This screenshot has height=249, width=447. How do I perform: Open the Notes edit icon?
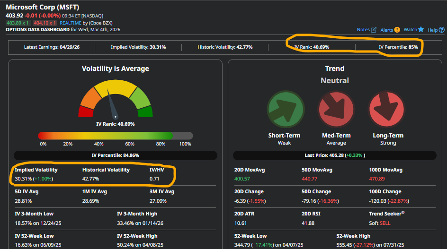pyautogui.click(x=374, y=30)
